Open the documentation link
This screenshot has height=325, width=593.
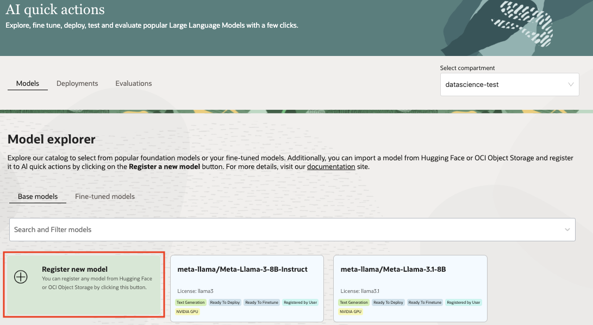(x=331, y=166)
